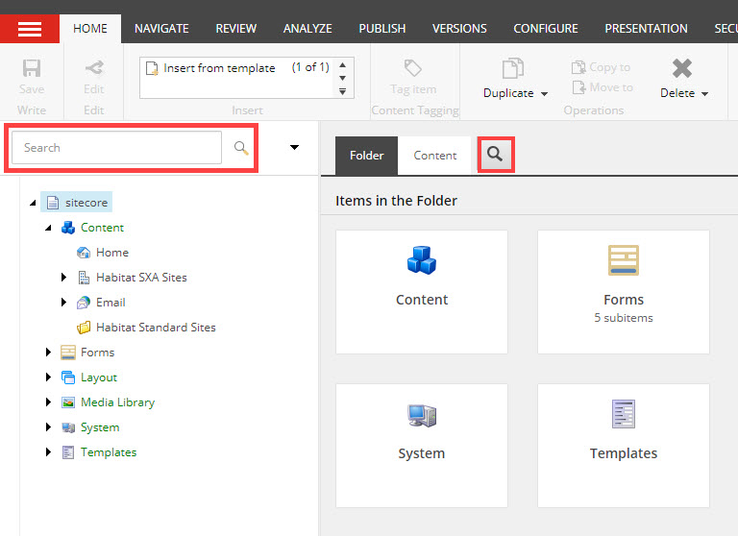The width and height of the screenshot is (738, 536).
Task: Open the Duplicate dropdown arrow
Action: [x=544, y=93]
